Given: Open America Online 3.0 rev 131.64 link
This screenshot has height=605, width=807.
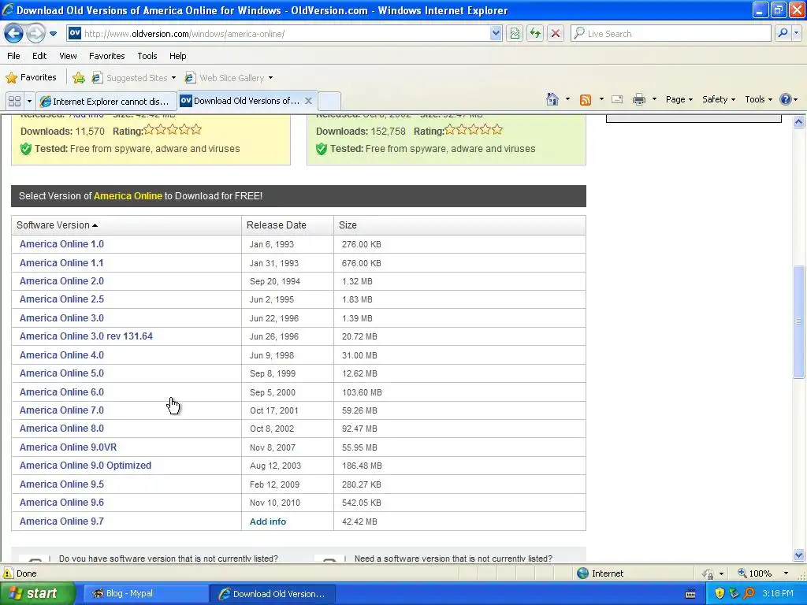Looking at the screenshot, I should click(x=86, y=336).
